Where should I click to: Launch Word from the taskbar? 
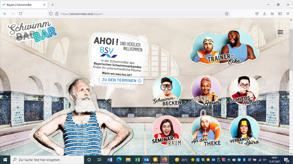pos(110,160)
